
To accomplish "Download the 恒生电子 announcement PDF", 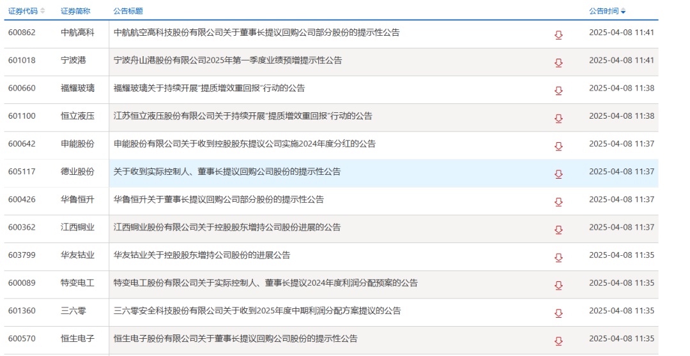I will [x=558, y=341].
